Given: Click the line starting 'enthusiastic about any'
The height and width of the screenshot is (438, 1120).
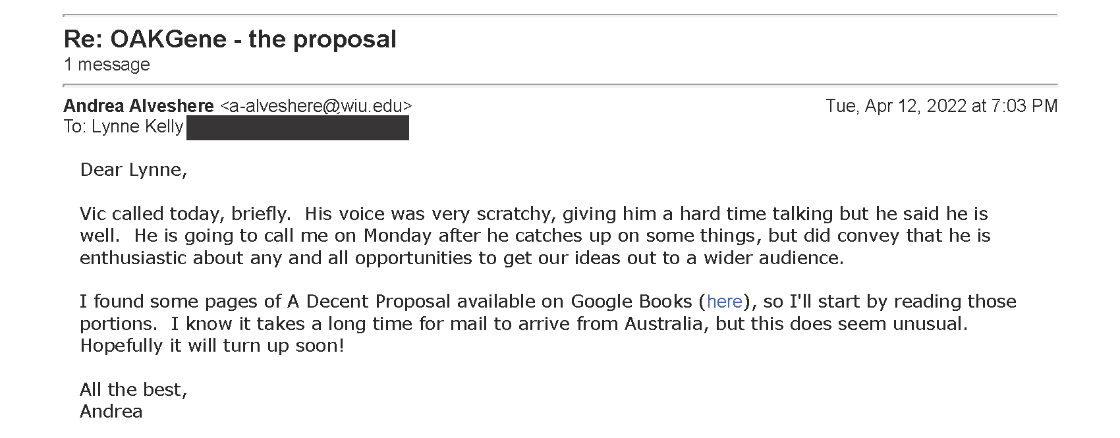Looking at the screenshot, I should tap(462, 258).
